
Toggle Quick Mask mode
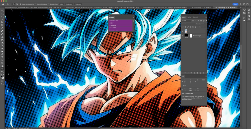2,81
